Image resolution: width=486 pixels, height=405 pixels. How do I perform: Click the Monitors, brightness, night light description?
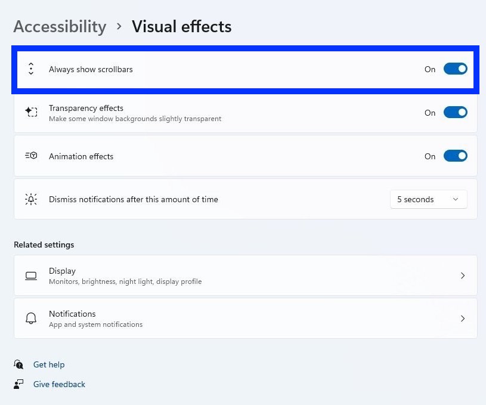(125, 282)
